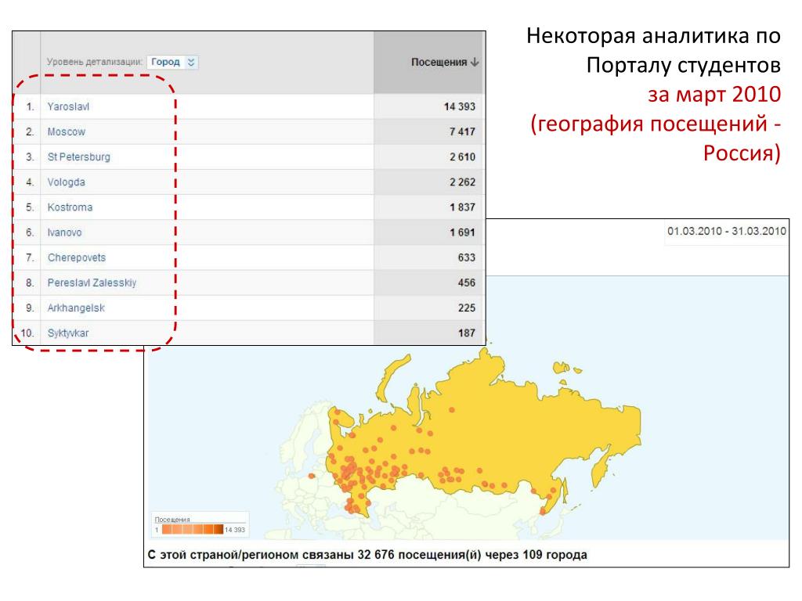This screenshot has width=802, height=601.
Task: Select the 225 visits value
Action: [x=467, y=308]
